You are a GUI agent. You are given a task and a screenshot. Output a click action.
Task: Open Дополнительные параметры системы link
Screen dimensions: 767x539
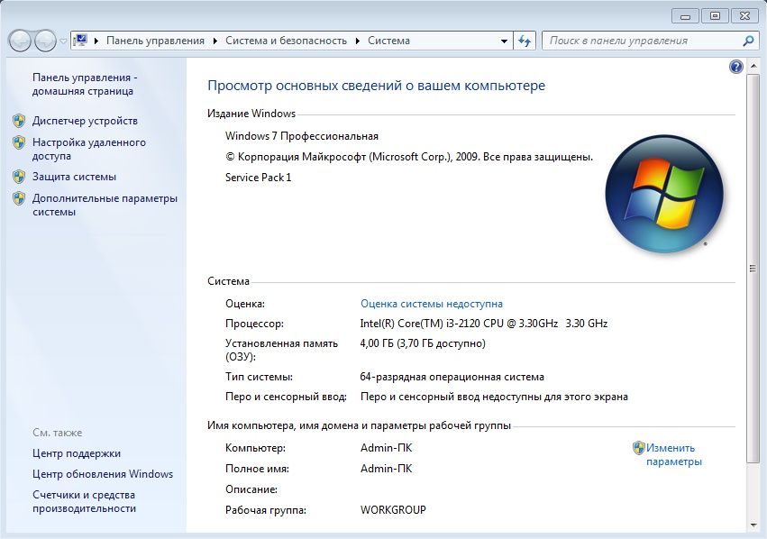105,205
